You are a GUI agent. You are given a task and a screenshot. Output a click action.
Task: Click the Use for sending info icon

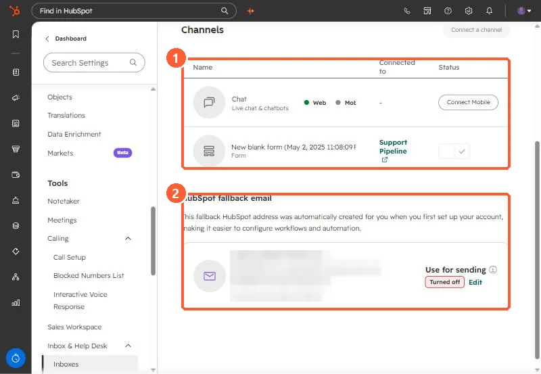(493, 269)
